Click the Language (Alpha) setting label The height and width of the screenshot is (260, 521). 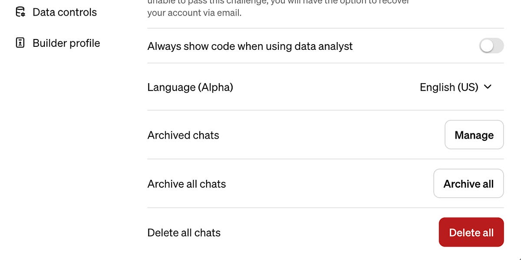pos(190,87)
